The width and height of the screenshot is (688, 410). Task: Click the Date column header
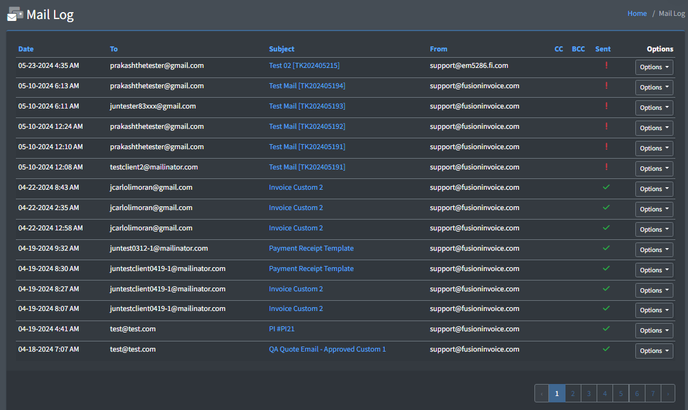pyautogui.click(x=25, y=49)
